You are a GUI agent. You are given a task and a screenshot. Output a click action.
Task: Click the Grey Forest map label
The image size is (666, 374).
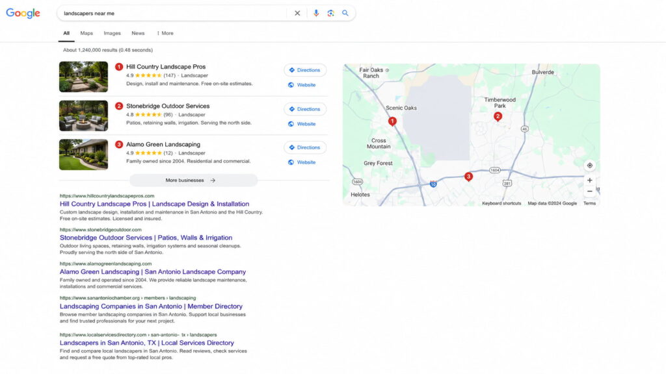click(378, 163)
